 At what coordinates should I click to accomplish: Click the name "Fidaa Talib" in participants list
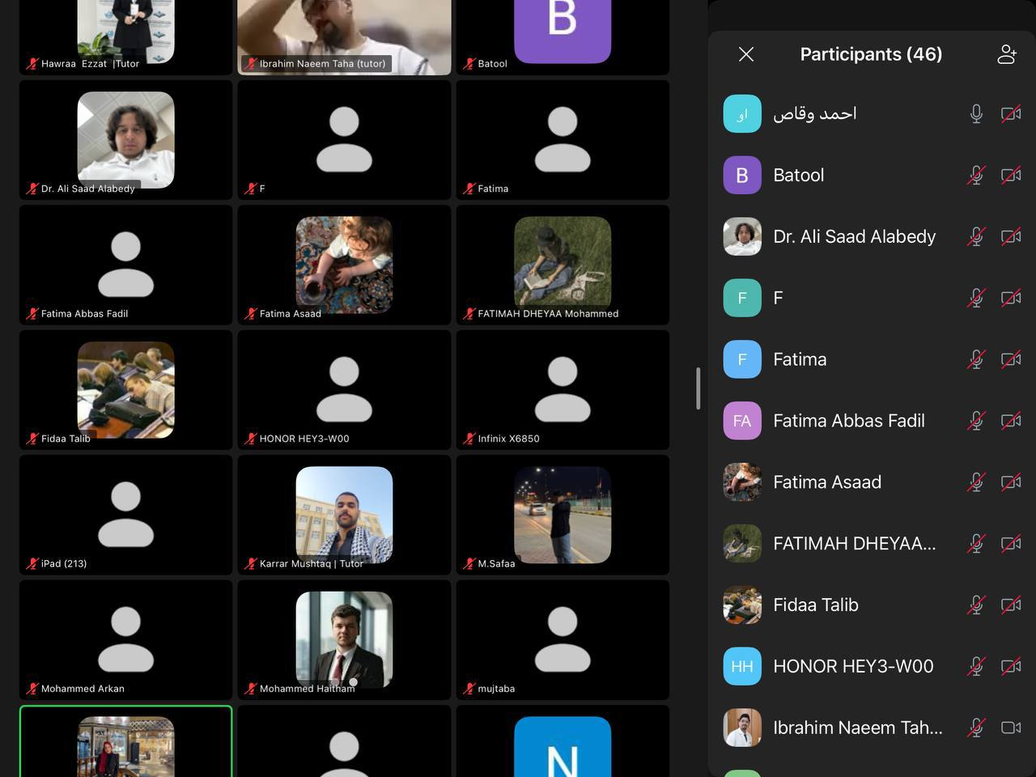[816, 605]
